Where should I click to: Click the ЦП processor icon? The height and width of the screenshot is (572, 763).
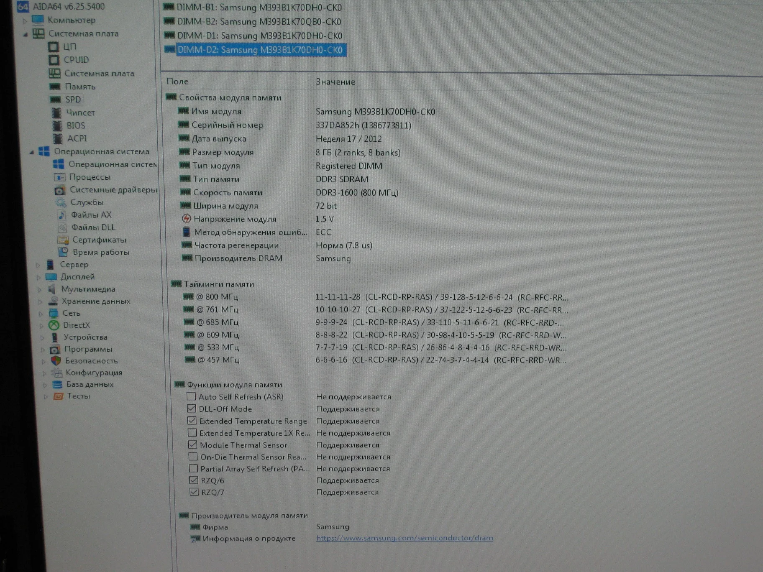click(x=53, y=46)
